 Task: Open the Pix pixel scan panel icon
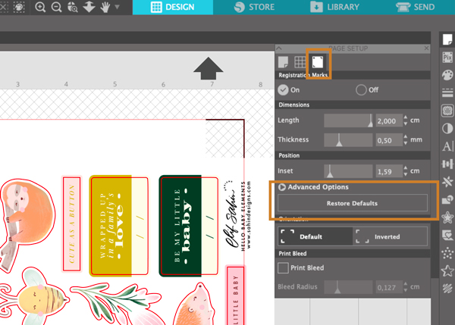click(447, 57)
